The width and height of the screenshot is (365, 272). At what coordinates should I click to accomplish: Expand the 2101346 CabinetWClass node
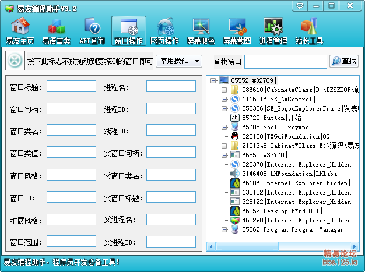(224, 146)
